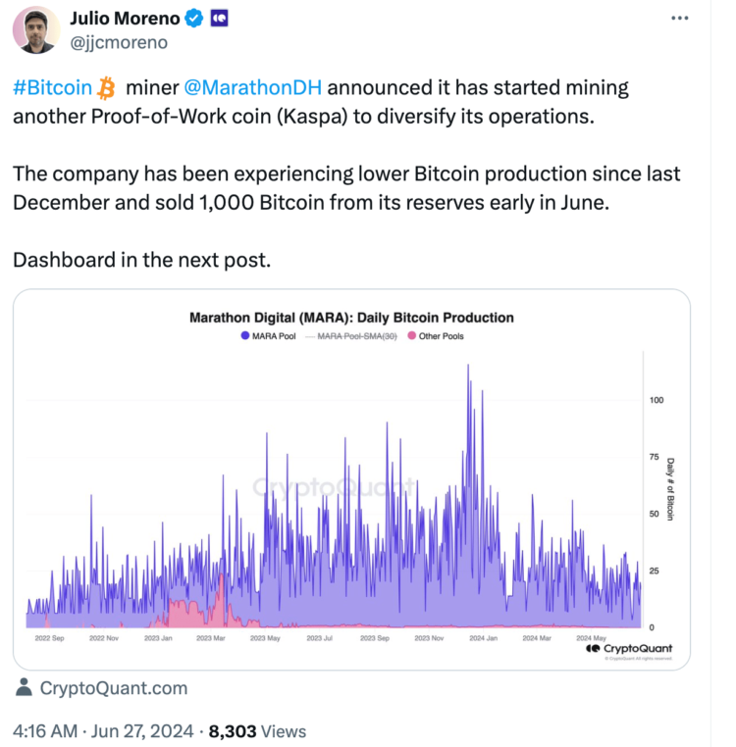Open the @MarathonDH mention link
736x747 pixels.
click(253, 88)
